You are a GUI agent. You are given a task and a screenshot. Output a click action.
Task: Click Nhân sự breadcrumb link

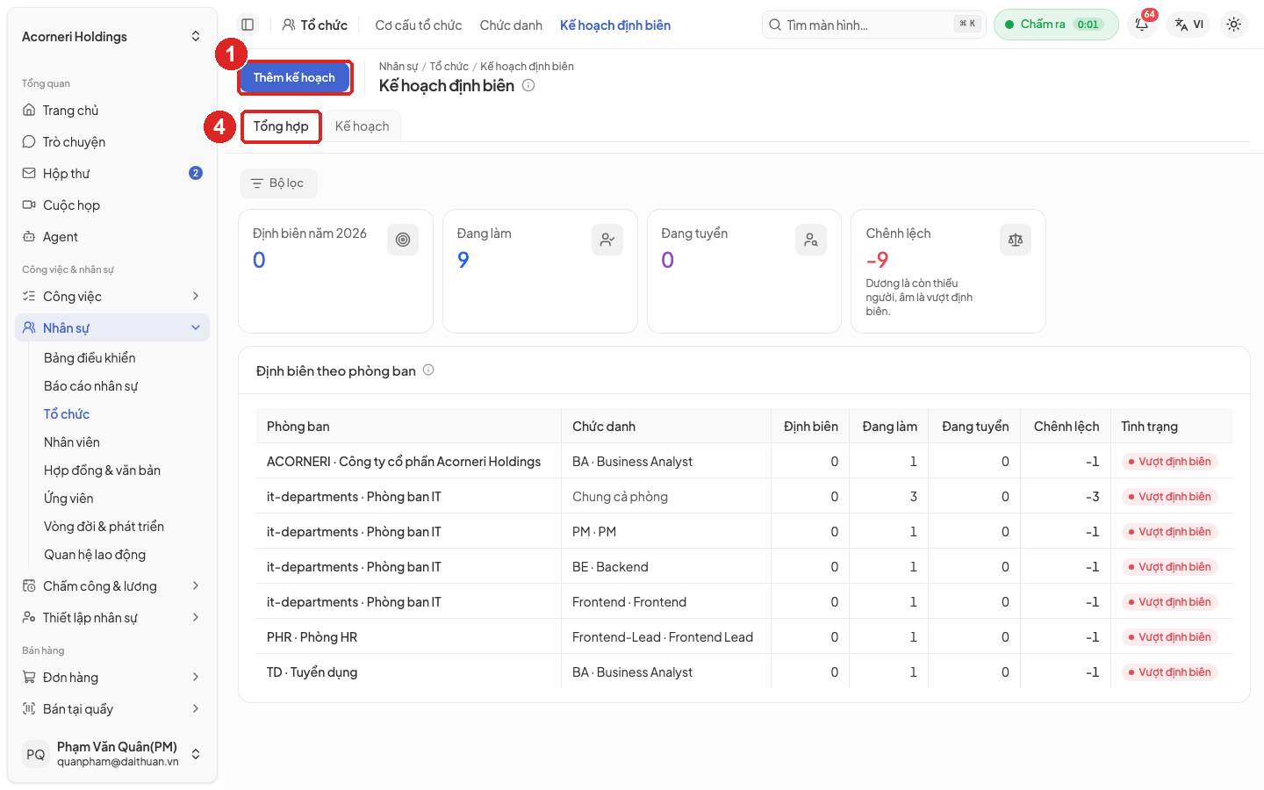(x=399, y=67)
